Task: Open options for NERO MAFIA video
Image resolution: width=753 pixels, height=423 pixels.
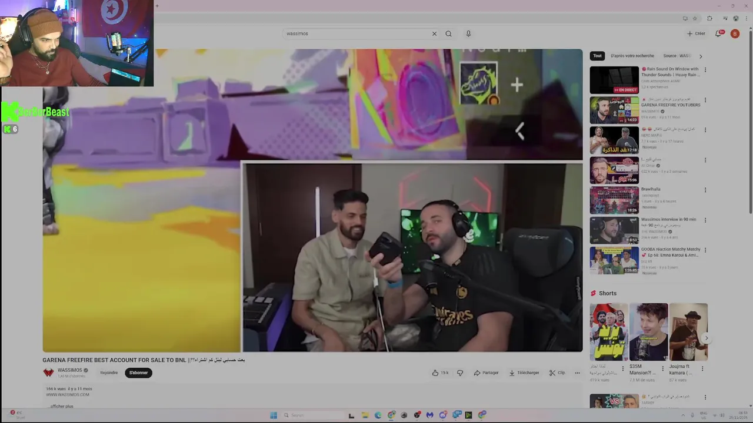Action: pos(705,130)
